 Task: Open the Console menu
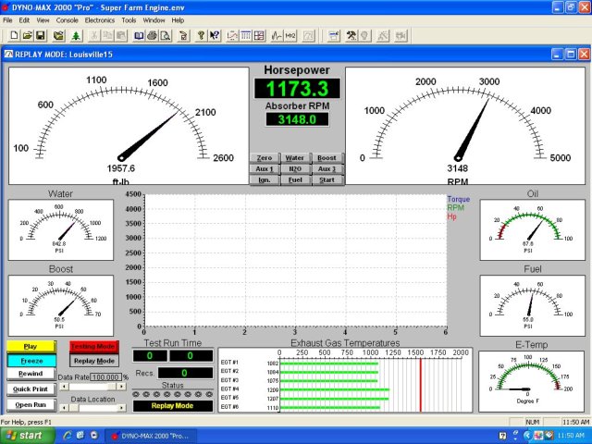click(68, 20)
